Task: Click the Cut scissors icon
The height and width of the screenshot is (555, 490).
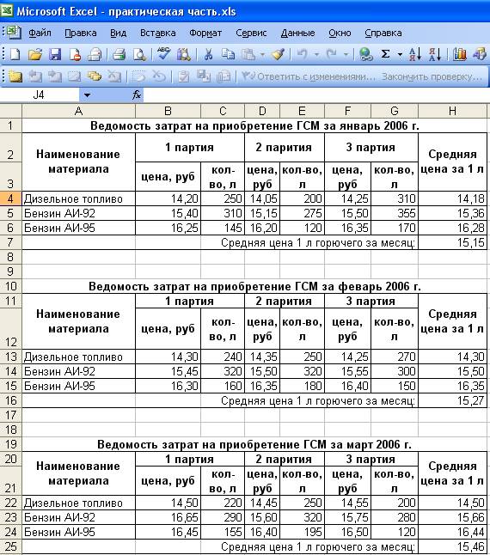Action: point(208,54)
